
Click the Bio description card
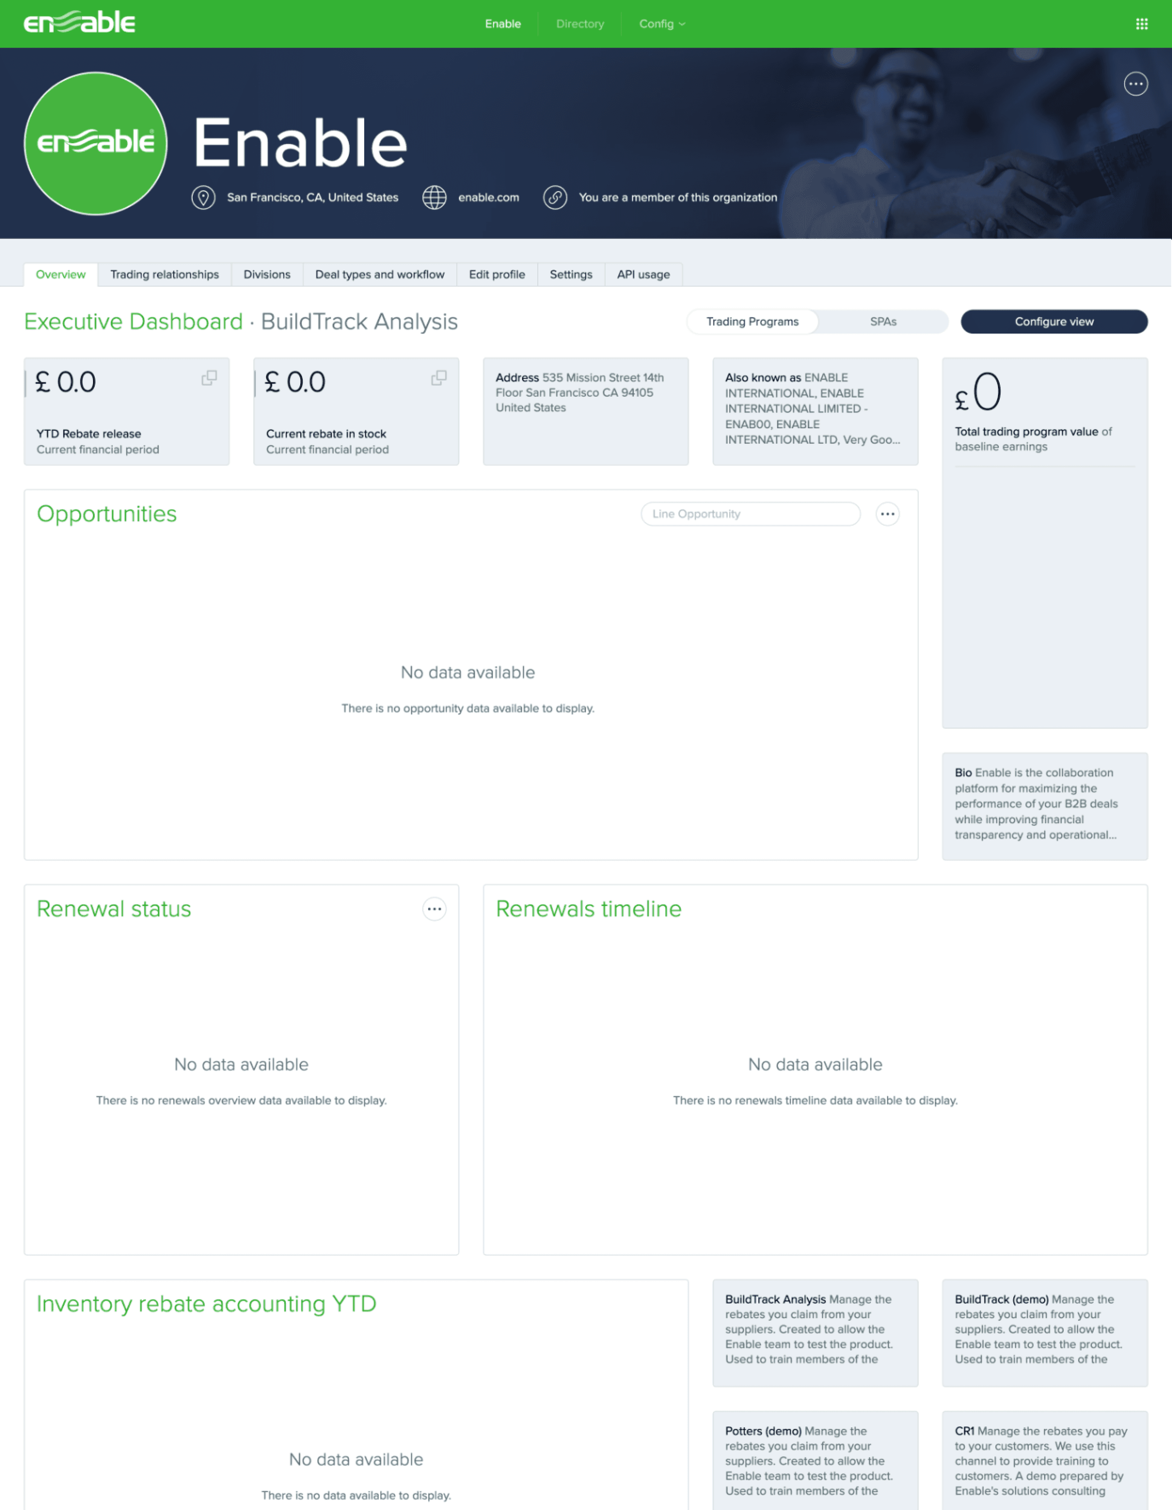pos(1044,807)
